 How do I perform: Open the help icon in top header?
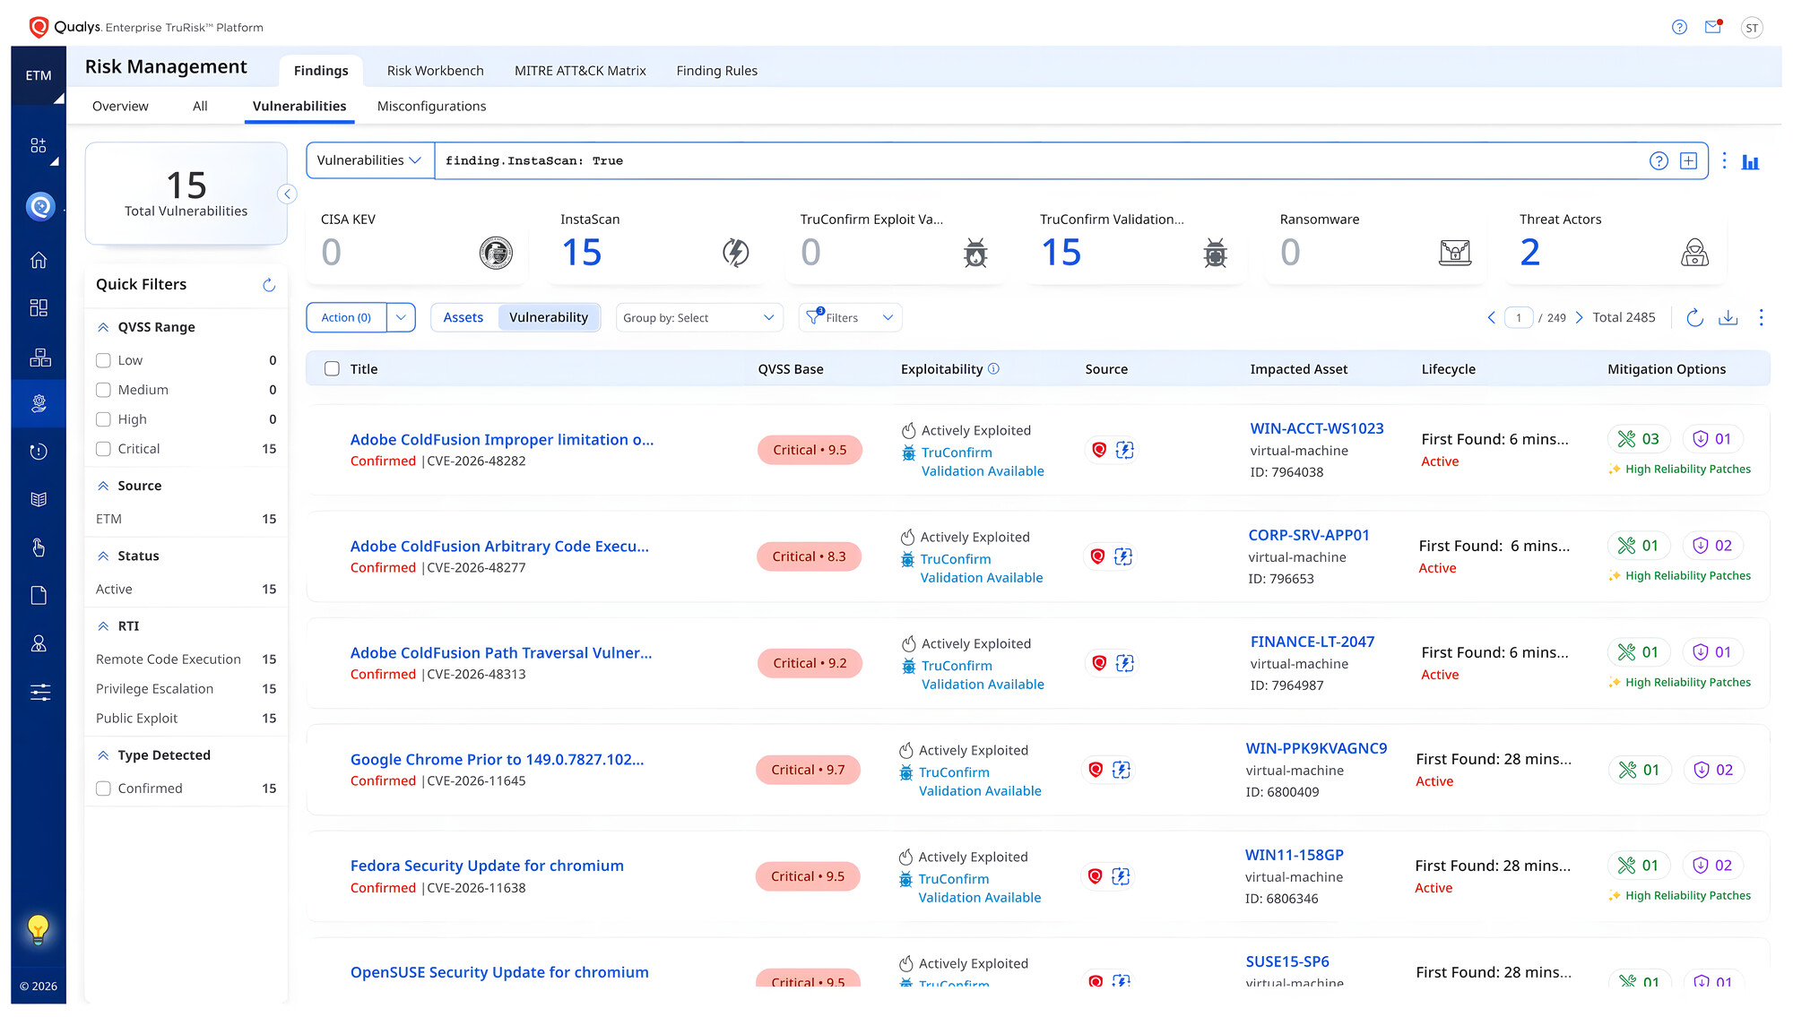coord(1679,28)
